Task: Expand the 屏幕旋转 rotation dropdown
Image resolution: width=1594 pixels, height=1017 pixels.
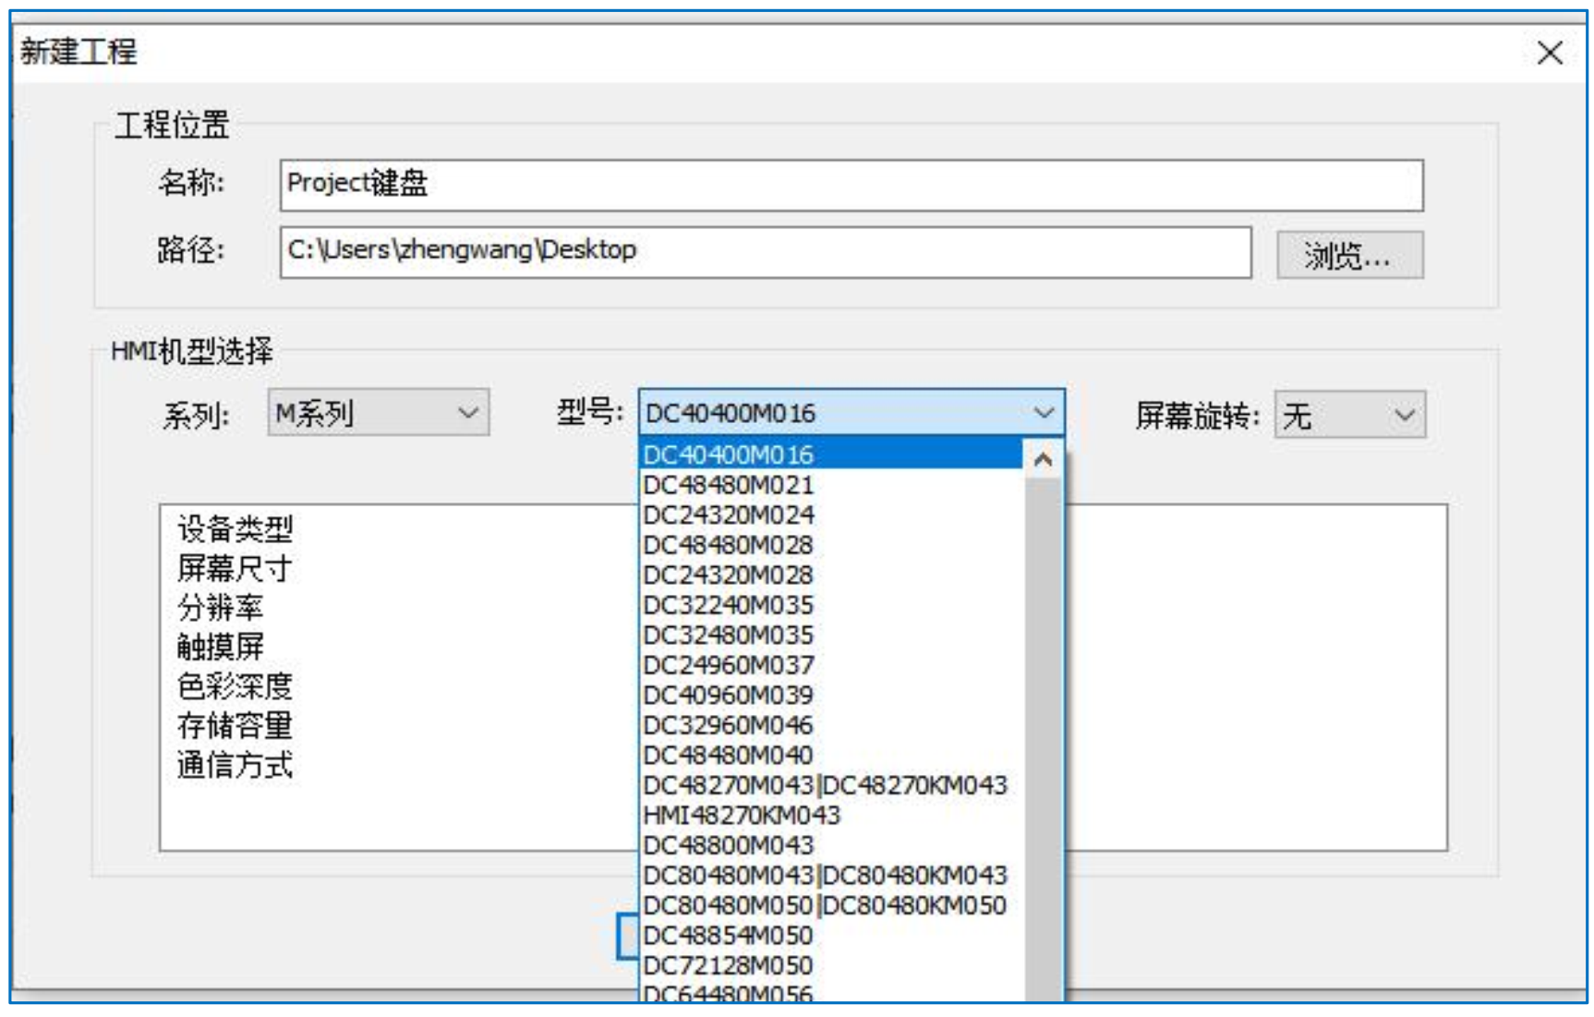Action: coord(1349,415)
